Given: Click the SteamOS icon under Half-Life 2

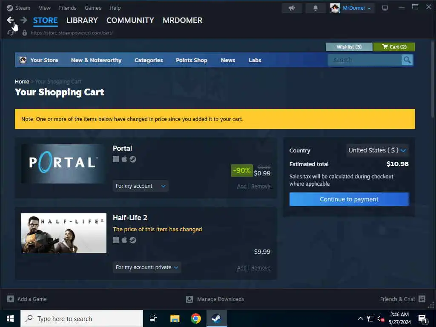Looking at the screenshot, I should point(133,240).
